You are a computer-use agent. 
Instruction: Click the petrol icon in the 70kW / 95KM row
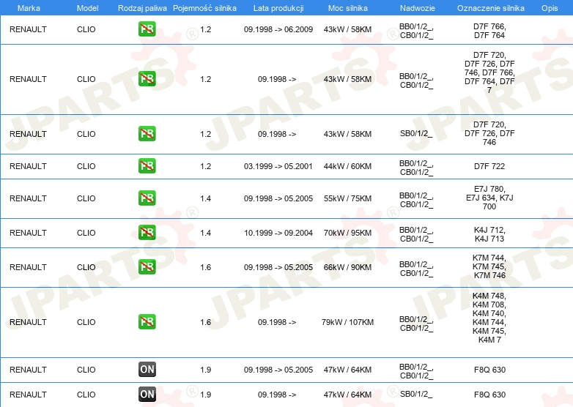pos(147,233)
